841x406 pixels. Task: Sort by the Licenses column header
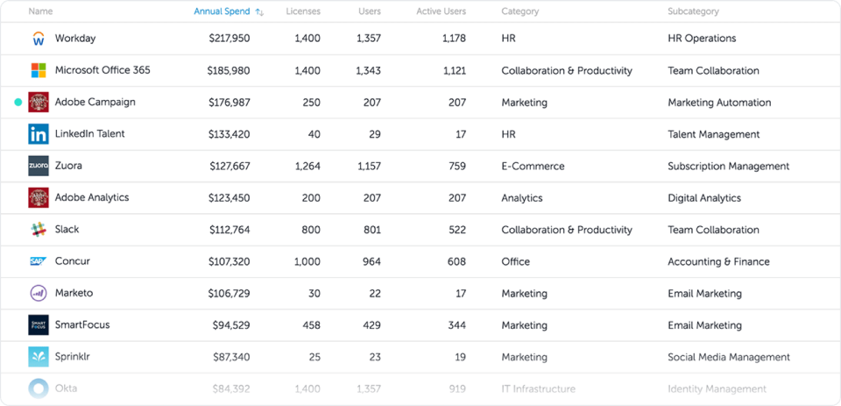(x=303, y=11)
